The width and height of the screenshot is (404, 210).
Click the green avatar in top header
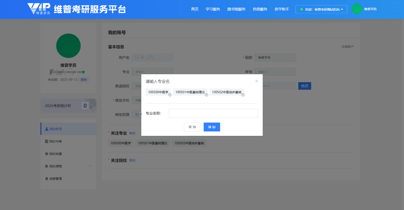tap(357, 9)
